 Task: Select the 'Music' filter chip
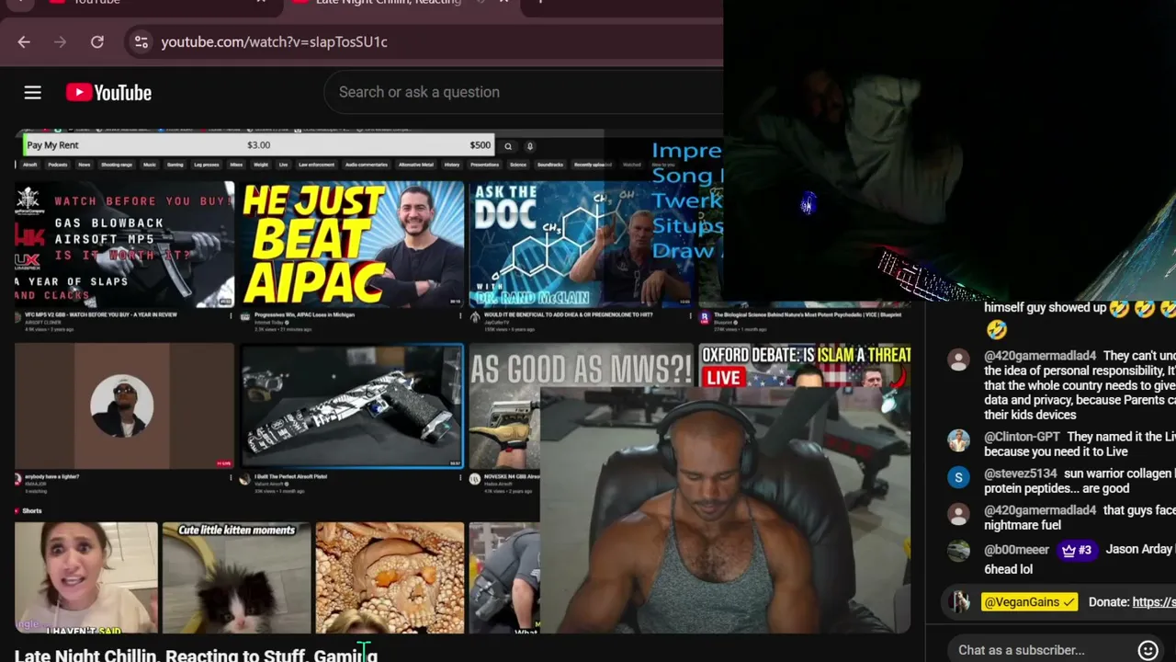pos(150,165)
